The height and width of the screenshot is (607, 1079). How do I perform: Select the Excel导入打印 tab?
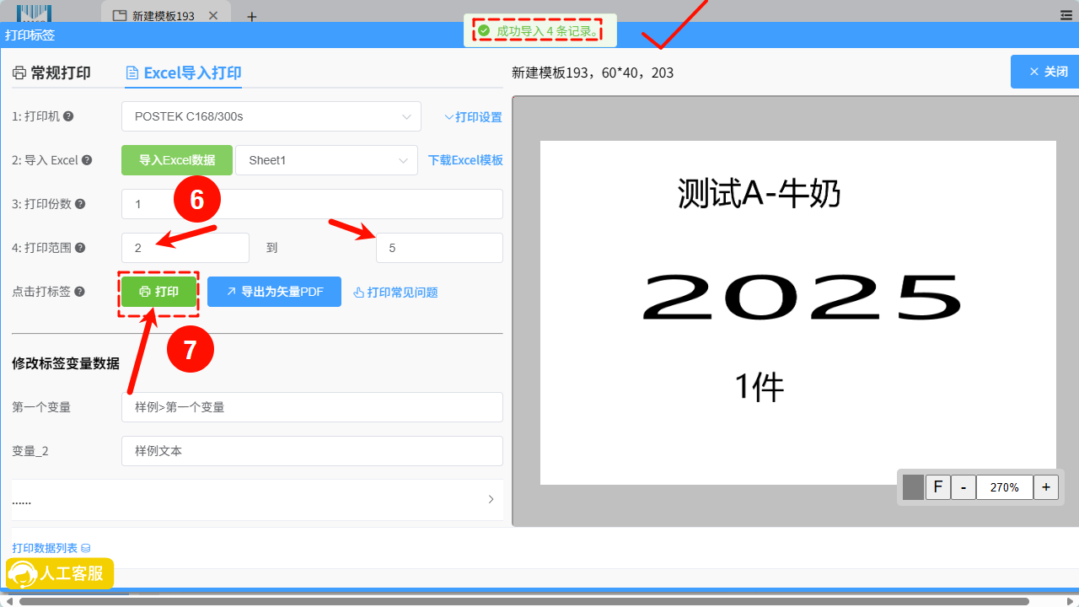[x=183, y=73]
